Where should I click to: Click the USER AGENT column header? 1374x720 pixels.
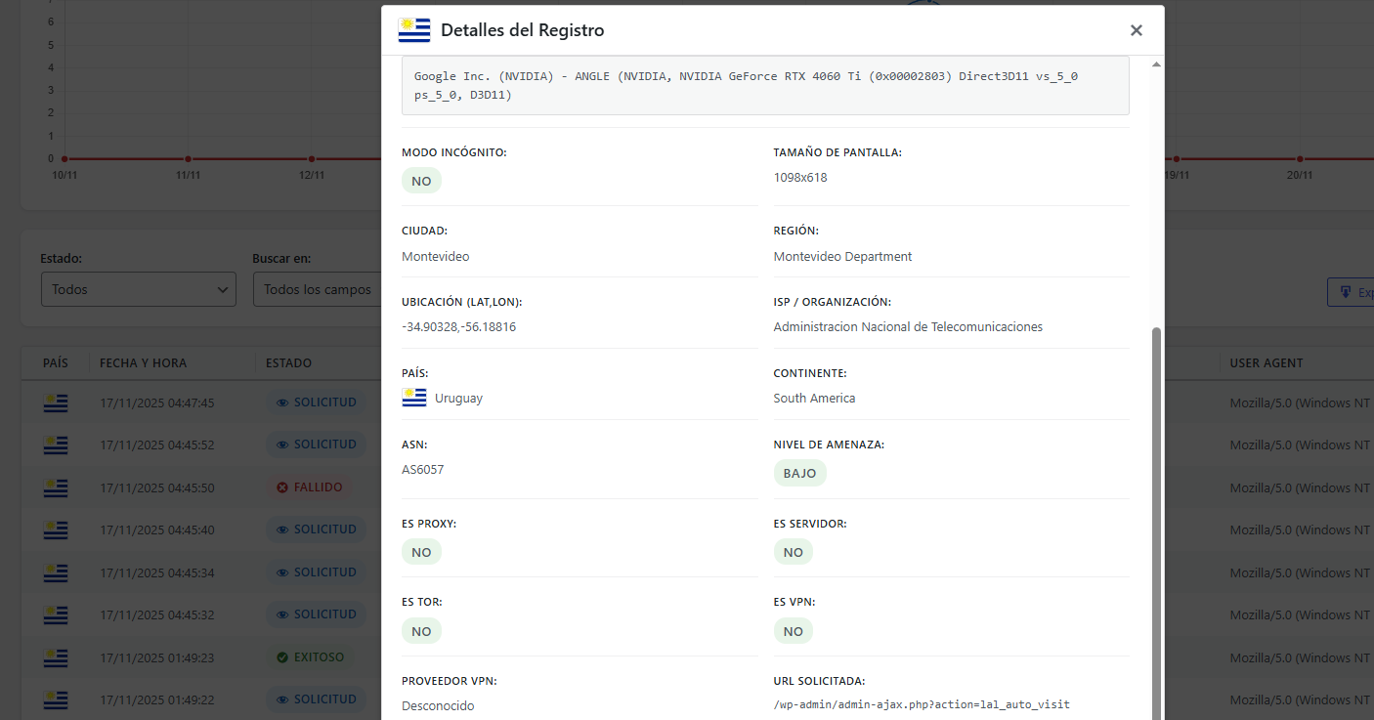tap(1267, 362)
